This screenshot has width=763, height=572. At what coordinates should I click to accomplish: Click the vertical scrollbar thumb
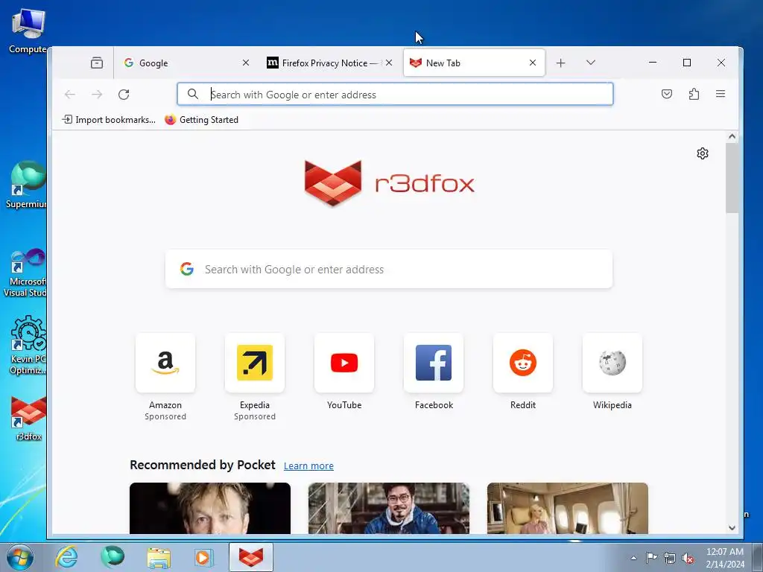[x=732, y=178]
